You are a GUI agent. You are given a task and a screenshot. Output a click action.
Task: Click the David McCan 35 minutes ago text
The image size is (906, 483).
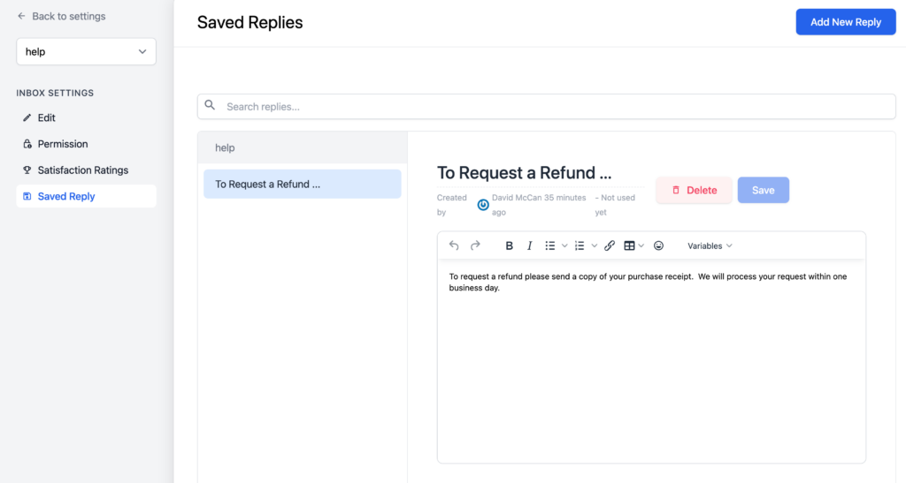tap(539, 205)
